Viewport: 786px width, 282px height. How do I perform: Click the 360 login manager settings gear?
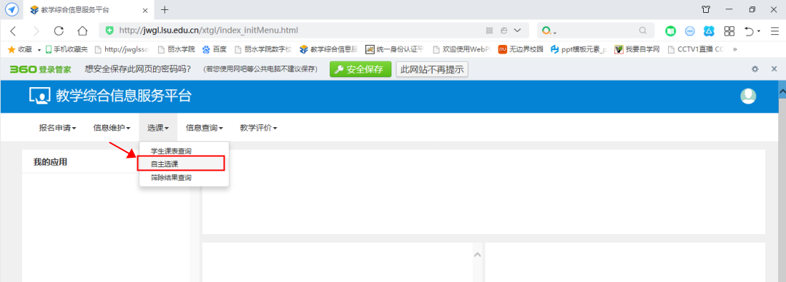tap(755, 69)
